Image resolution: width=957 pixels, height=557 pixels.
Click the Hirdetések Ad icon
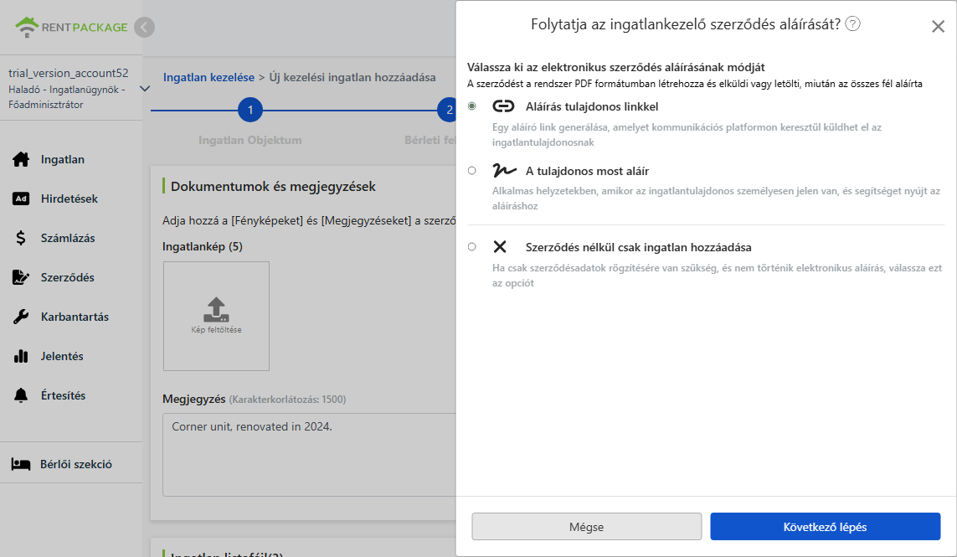click(x=21, y=199)
